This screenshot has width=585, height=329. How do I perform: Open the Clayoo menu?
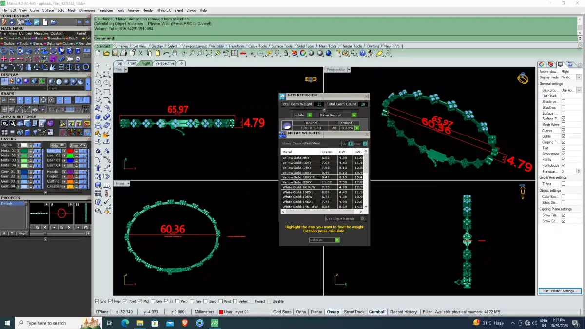[192, 10]
